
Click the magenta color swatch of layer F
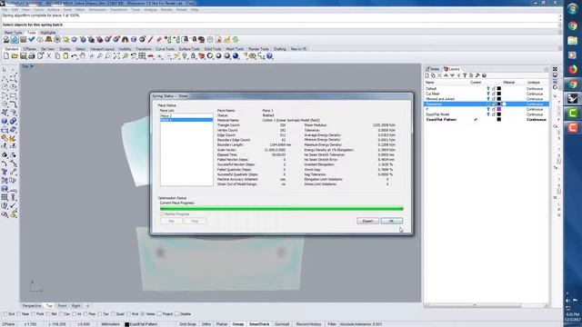click(x=499, y=109)
